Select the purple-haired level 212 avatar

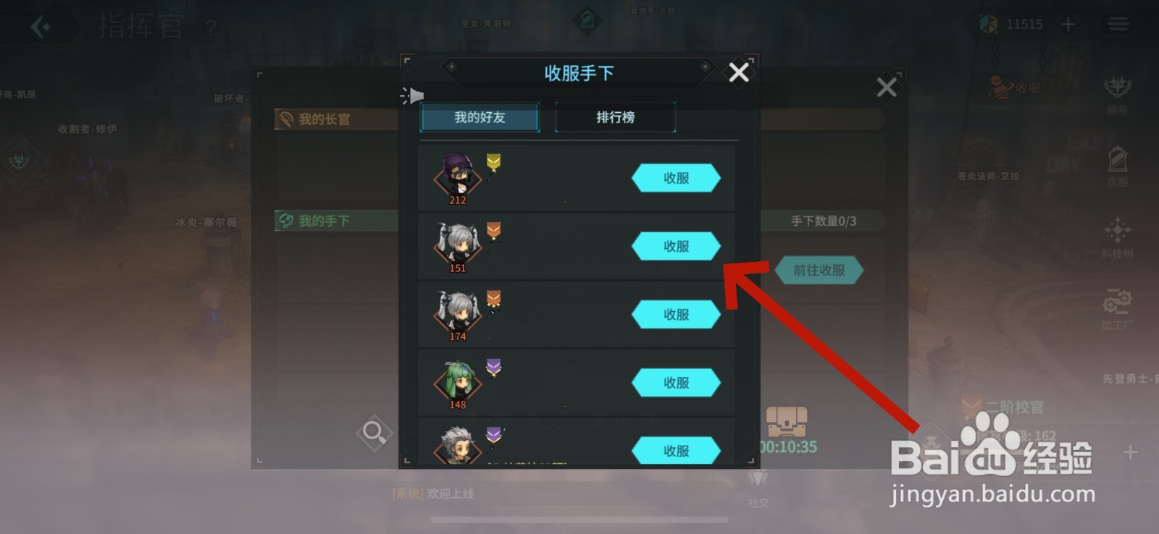click(x=458, y=178)
